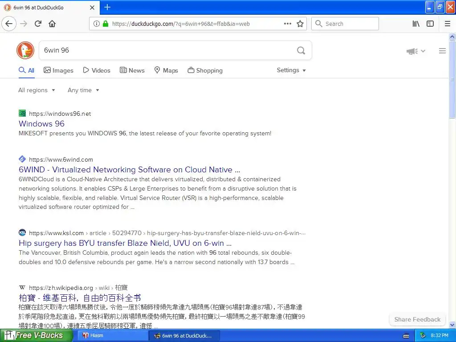Open the Chinese Wikipedia 柏寶 result

(80, 298)
